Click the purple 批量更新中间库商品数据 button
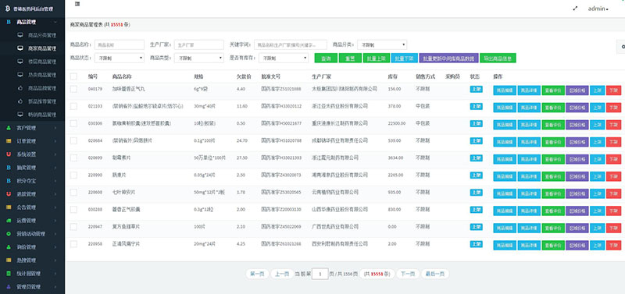This screenshot has height=294, width=625. [x=448, y=58]
